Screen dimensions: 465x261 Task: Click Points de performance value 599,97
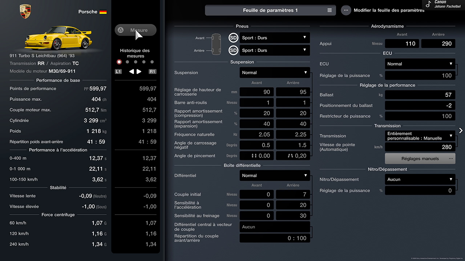98,88
